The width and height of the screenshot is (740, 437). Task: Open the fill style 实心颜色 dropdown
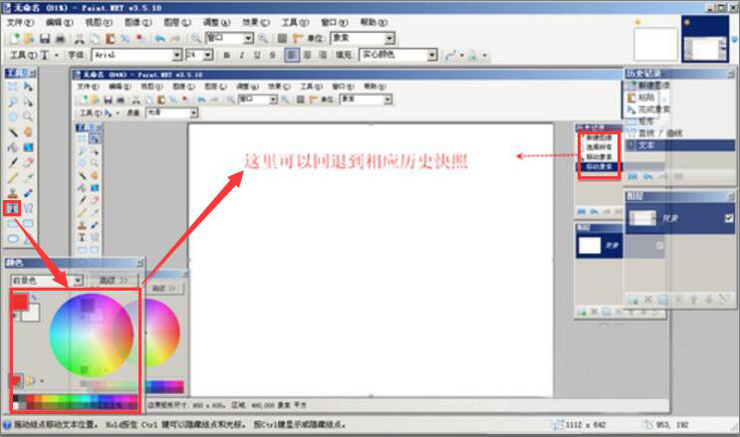tap(432, 55)
